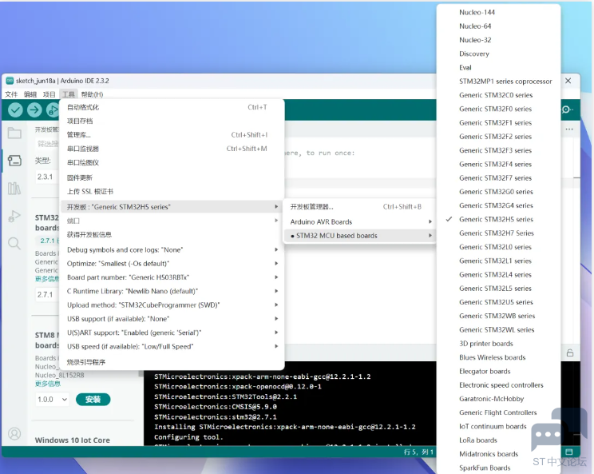Viewport: 594px width, 474px height.
Task: Select the 2.3.1 version field in boards panel
Action: (x=47, y=177)
